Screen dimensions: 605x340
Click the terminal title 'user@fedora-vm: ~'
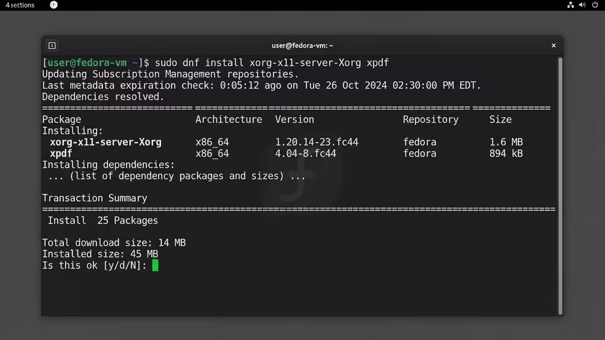pos(302,45)
